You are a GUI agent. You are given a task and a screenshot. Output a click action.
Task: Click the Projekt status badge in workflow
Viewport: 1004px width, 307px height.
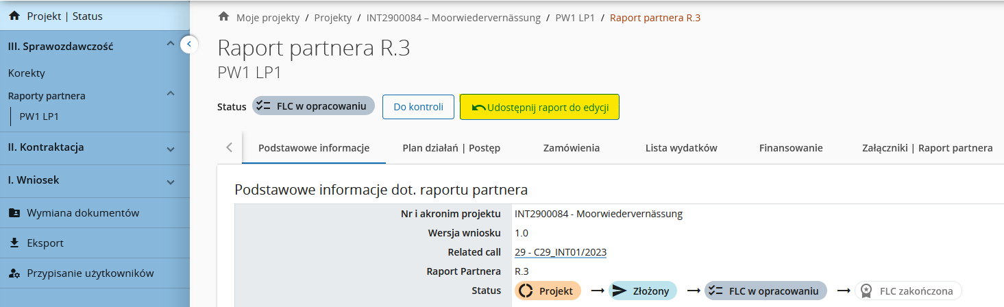tap(548, 291)
